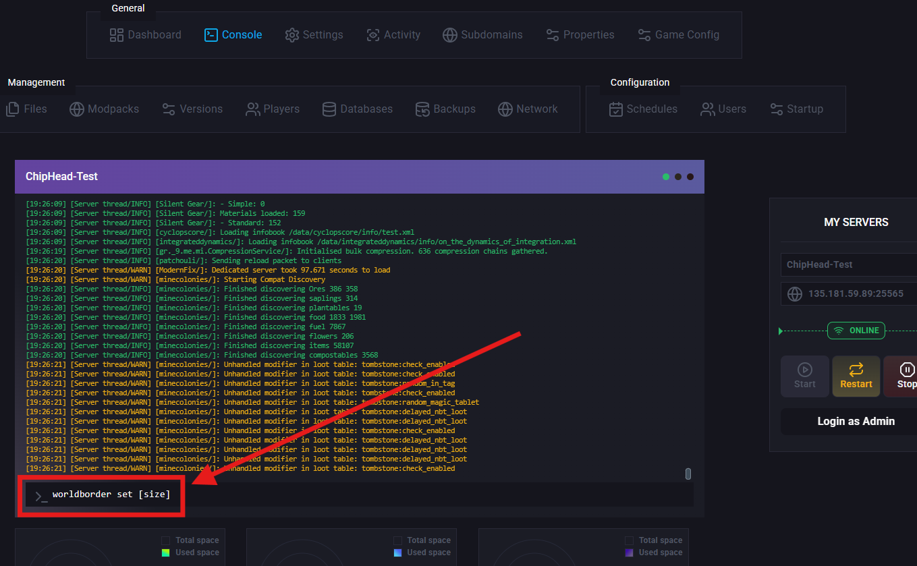Image resolution: width=917 pixels, height=566 pixels.
Task: Click the Subdomains globe icon
Action: (x=450, y=35)
